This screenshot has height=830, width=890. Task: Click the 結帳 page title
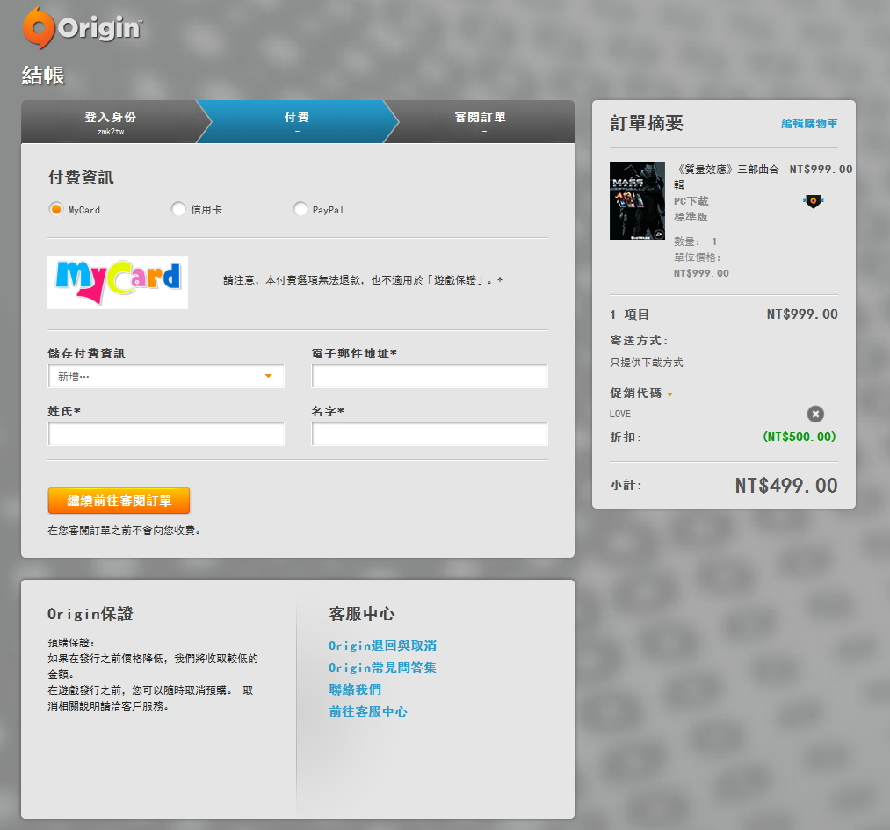(x=43, y=76)
